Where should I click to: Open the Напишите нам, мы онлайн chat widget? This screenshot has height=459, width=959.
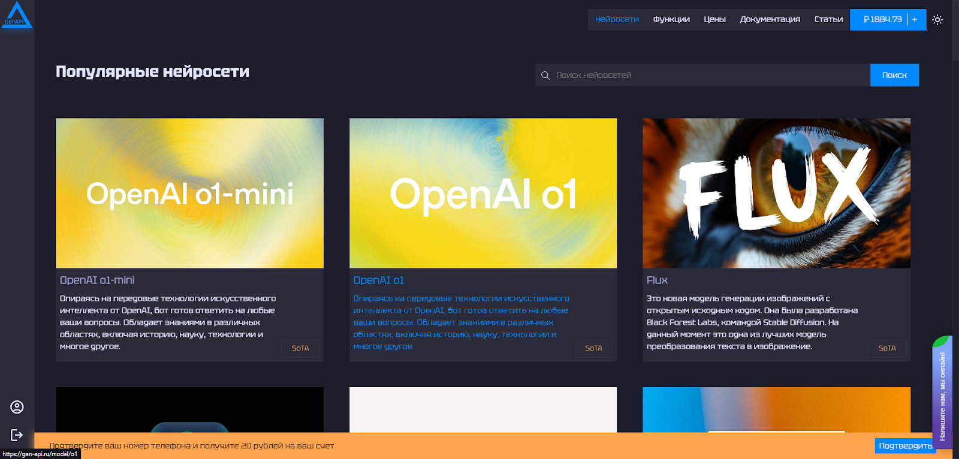point(942,392)
